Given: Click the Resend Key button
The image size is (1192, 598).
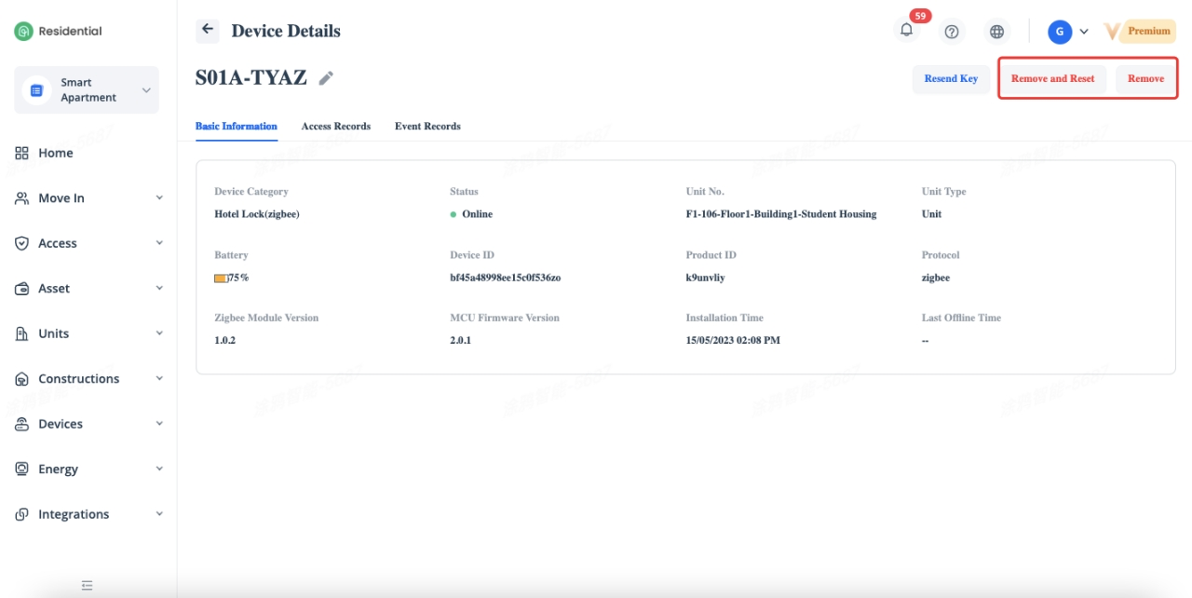Looking at the screenshot, I should tap(951, 79).
